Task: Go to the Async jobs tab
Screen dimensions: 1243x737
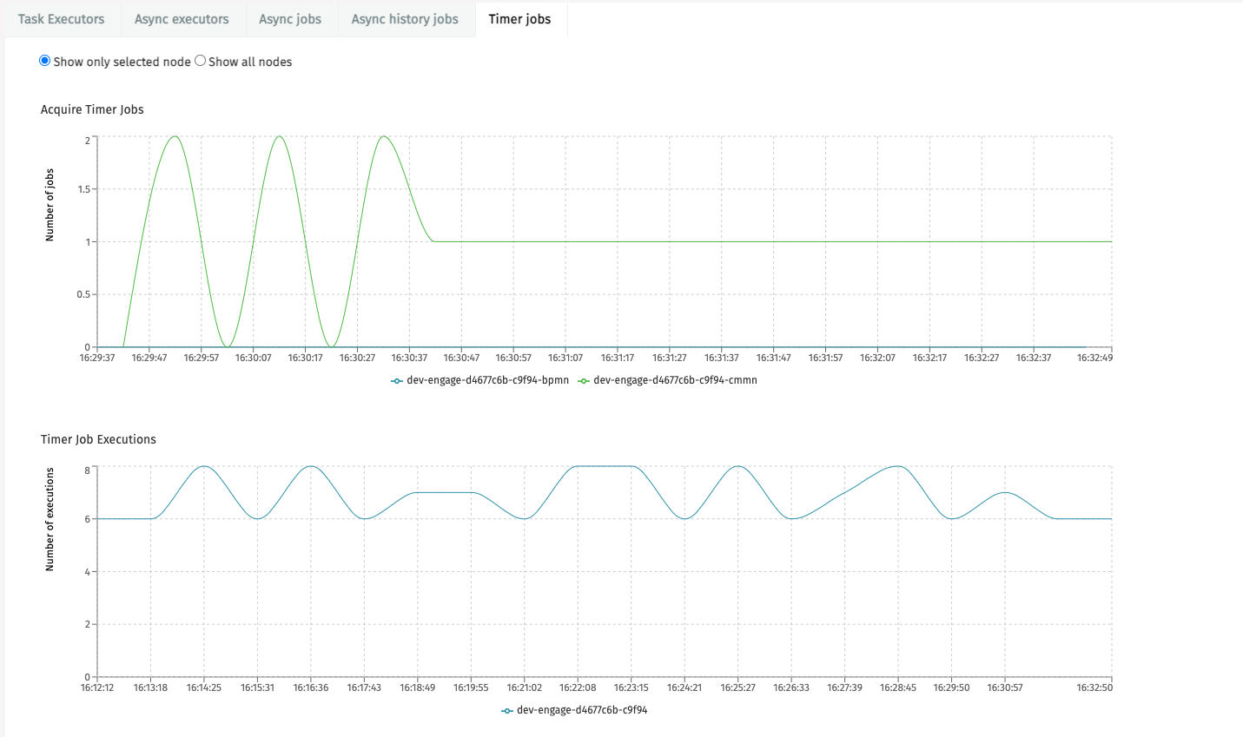Action: pos(290,19)
